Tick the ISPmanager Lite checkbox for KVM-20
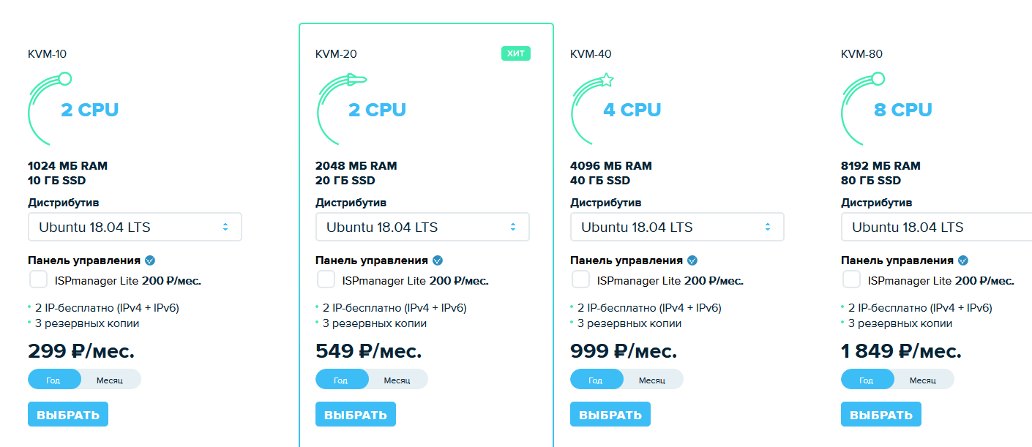The height and width of the screenshot is (447, 1032). pyautogui.click(x=326, y=279)
